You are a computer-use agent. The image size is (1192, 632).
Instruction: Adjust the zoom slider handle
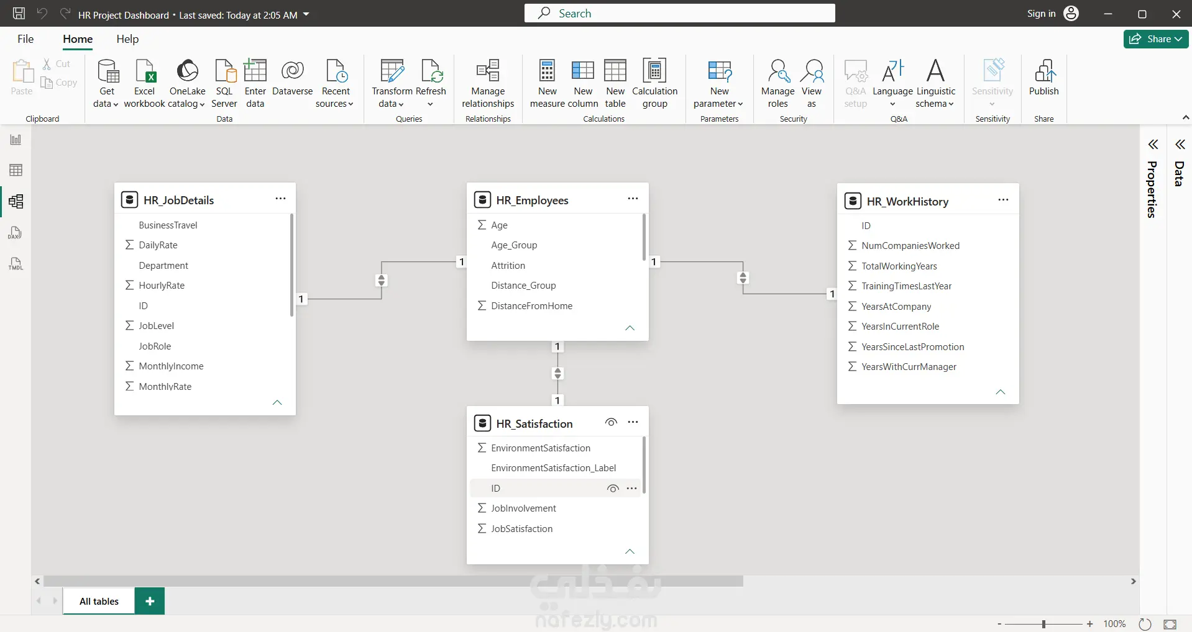tap(1043, 624)
